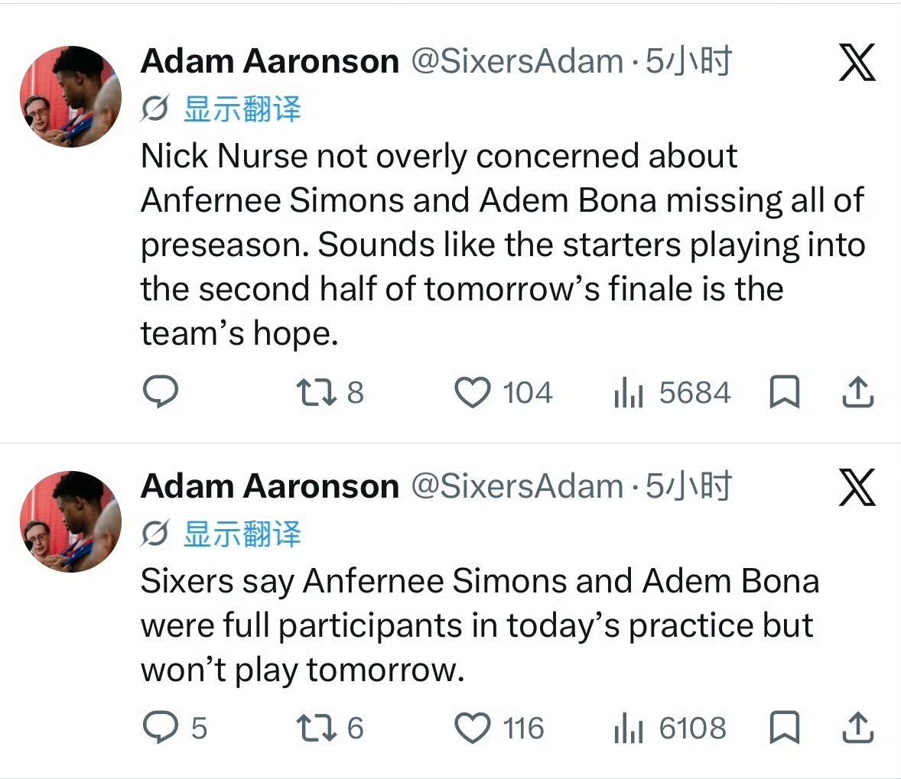Image resolution: width=901 pixels, height=779 pixels.
Task: Open the Adam Aaronson name on second tweet
Action: (269, 486)
